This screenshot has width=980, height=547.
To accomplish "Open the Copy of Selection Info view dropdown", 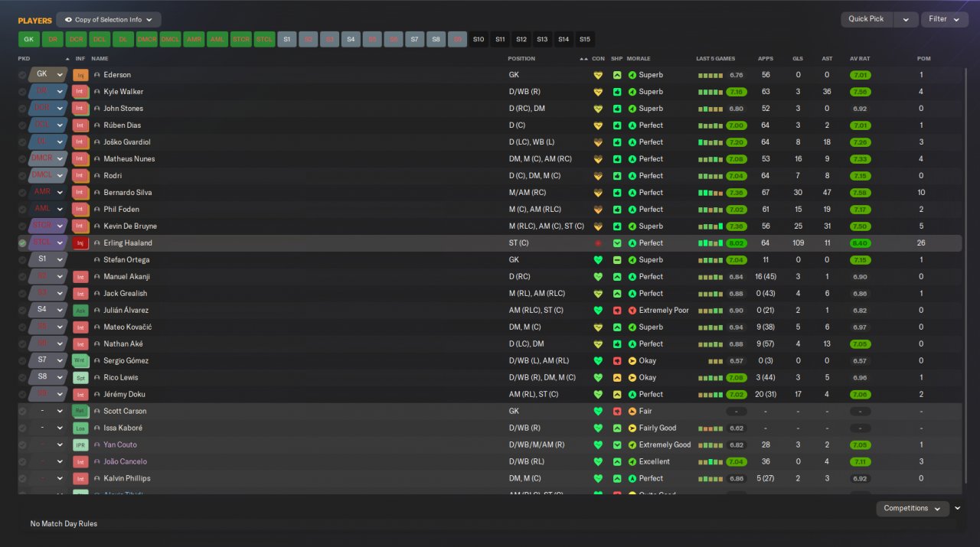I will 109,20.
